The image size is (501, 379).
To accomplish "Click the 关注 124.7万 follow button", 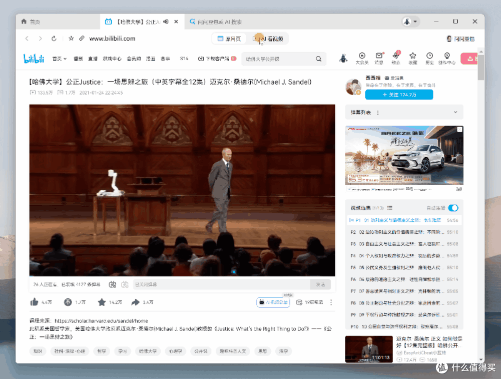I will click(399, 95).
